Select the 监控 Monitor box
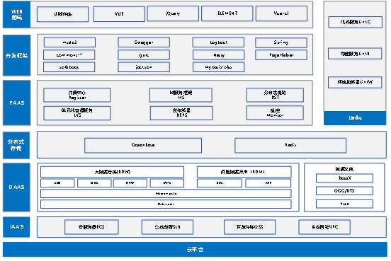Image resolution: width=391 pixels, height=261 pixels. coord(275,113)
